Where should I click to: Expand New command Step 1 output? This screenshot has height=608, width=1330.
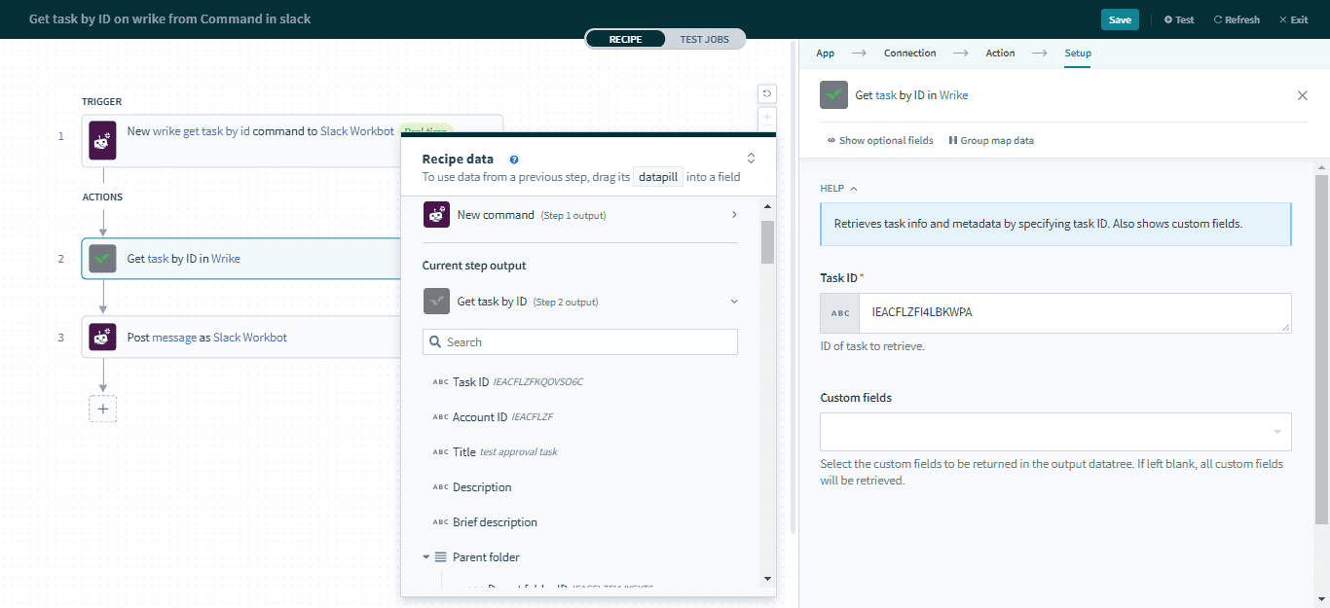point(734,213)
